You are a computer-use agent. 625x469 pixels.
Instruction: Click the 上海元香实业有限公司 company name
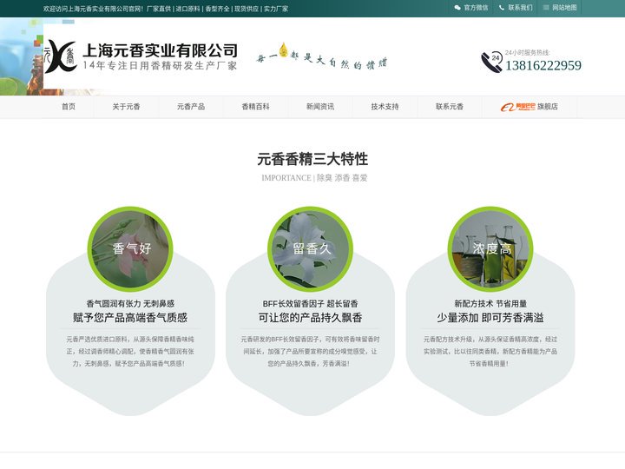pyautogui.click(x=161, y=50)
